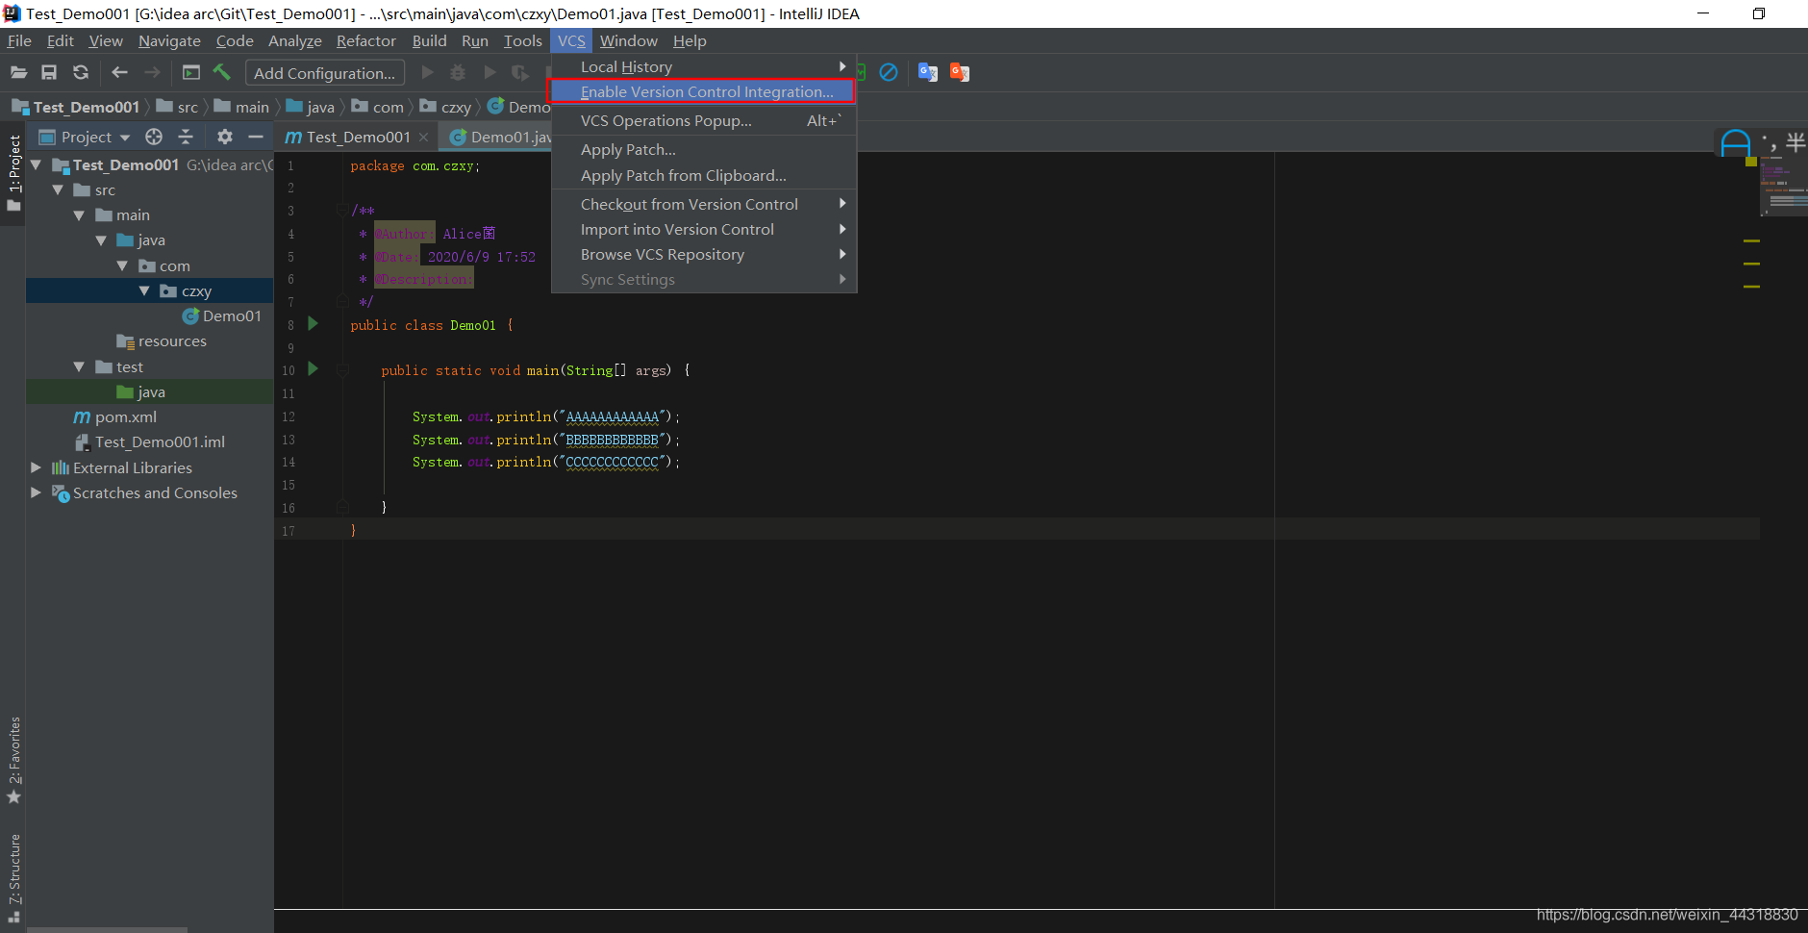Viewport: 1808px width, 933px height.
Task: Open the 2: Favorites side tool tab
Action: (13, 760)
